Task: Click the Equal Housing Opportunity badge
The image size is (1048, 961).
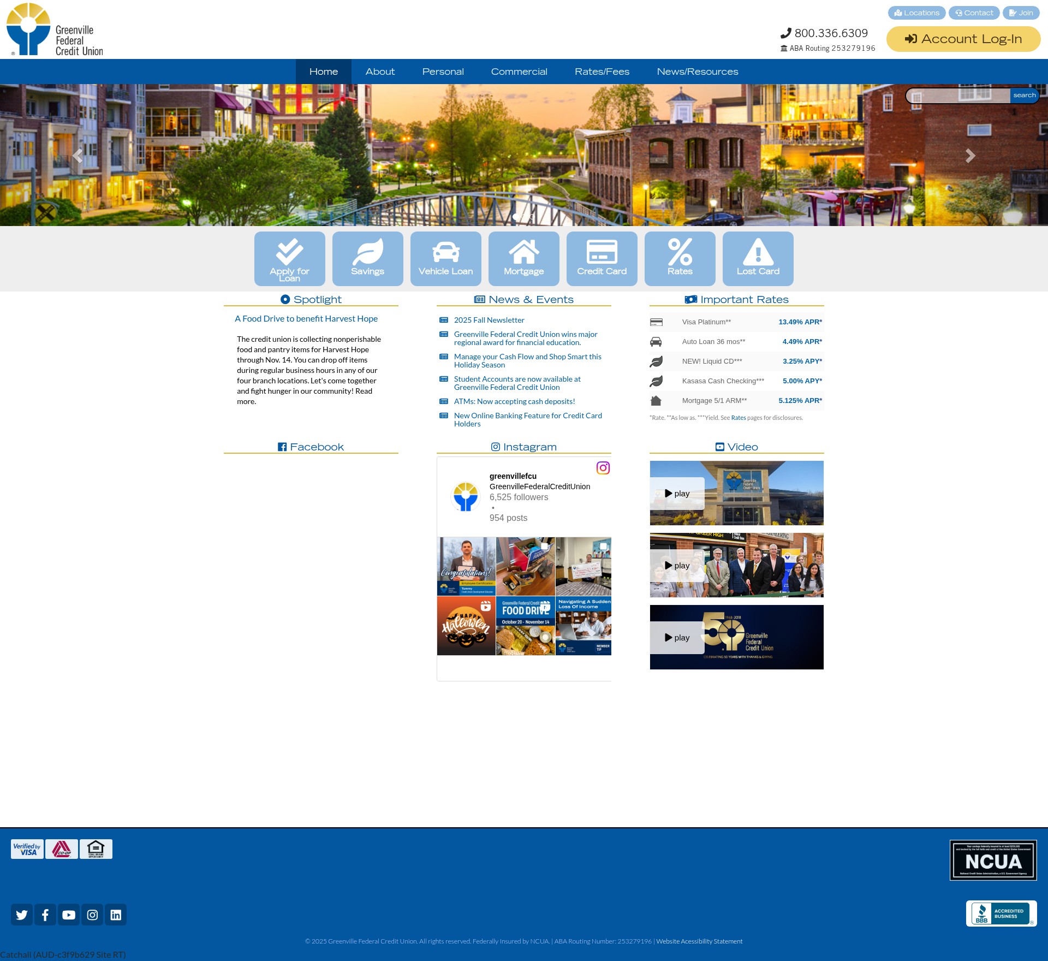Action: (x=96, y=849)
